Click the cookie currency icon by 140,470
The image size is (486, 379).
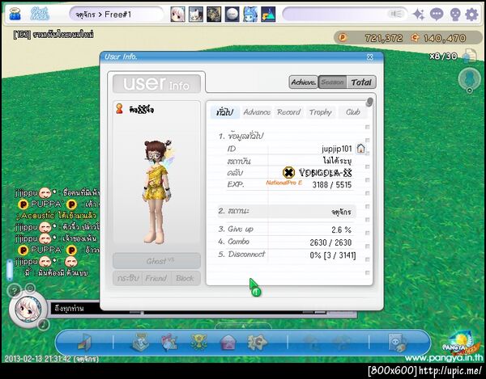[415, 38]
